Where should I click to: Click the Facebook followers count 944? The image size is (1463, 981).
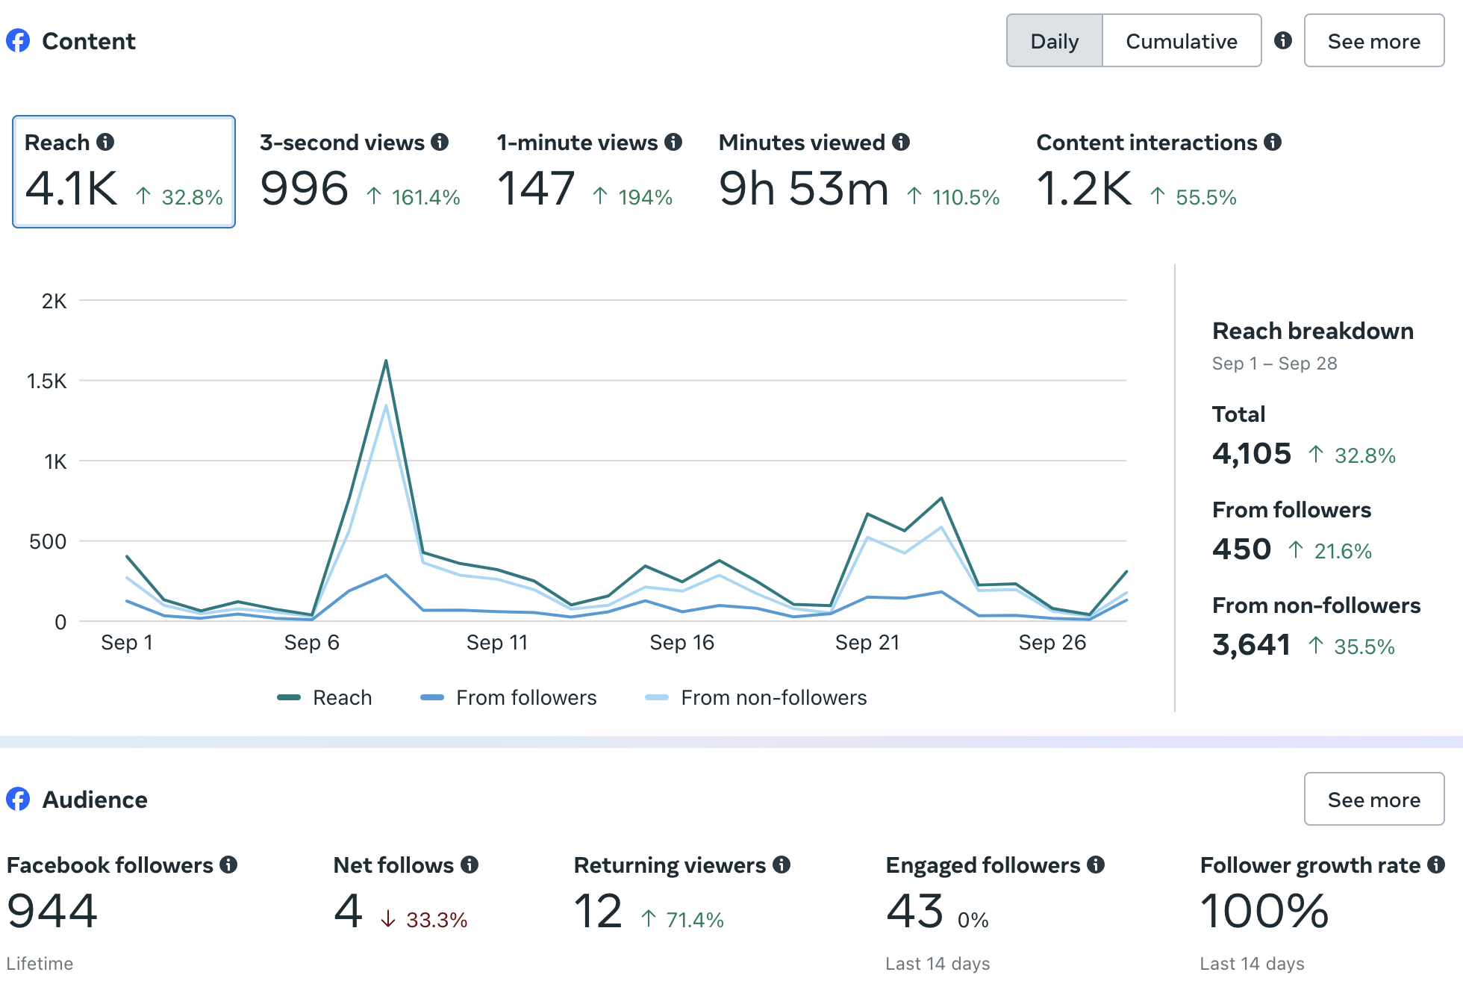coord(52,912)
